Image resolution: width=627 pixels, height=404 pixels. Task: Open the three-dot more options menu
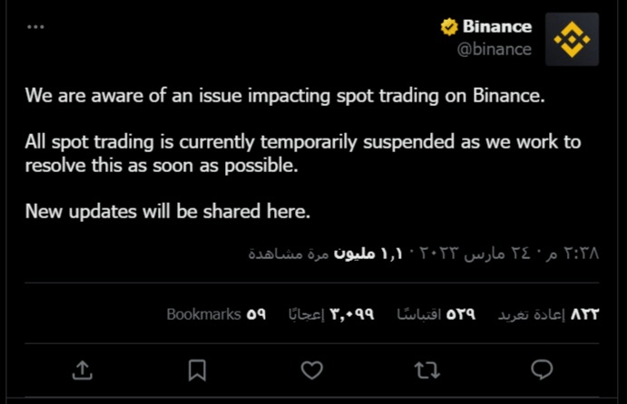(35, 27)
